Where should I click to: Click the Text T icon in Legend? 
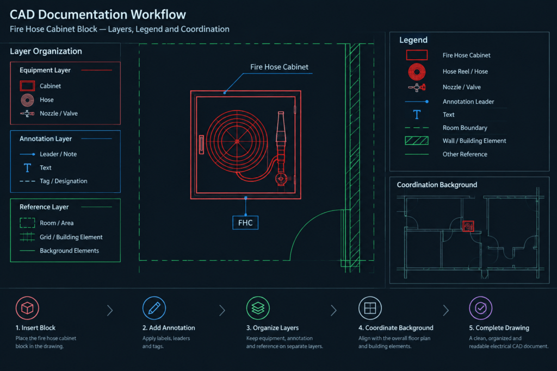[x=417, y=115]
